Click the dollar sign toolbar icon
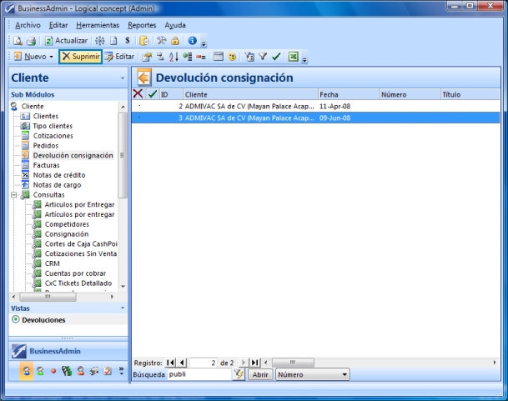 tap(127, 40)
